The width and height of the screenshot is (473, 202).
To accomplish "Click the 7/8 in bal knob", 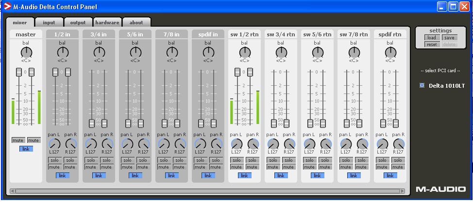I will 171,53.
